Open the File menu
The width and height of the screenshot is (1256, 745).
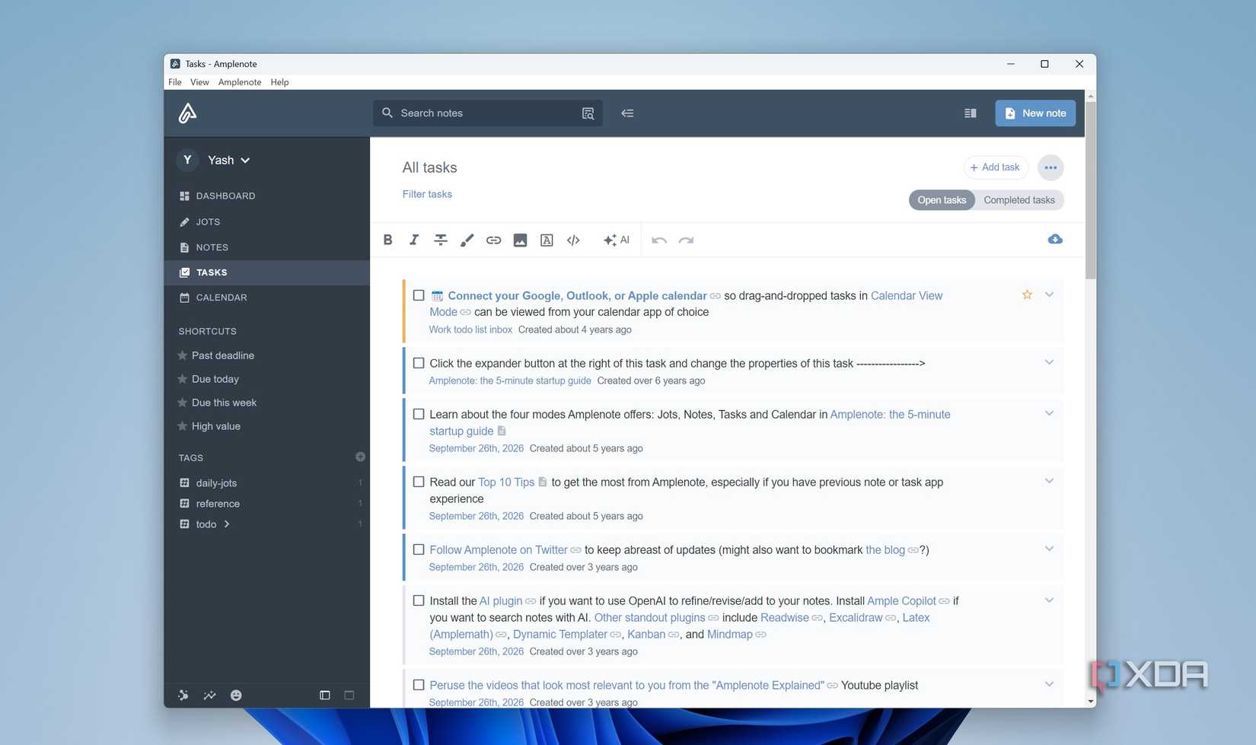pos(175,82)
